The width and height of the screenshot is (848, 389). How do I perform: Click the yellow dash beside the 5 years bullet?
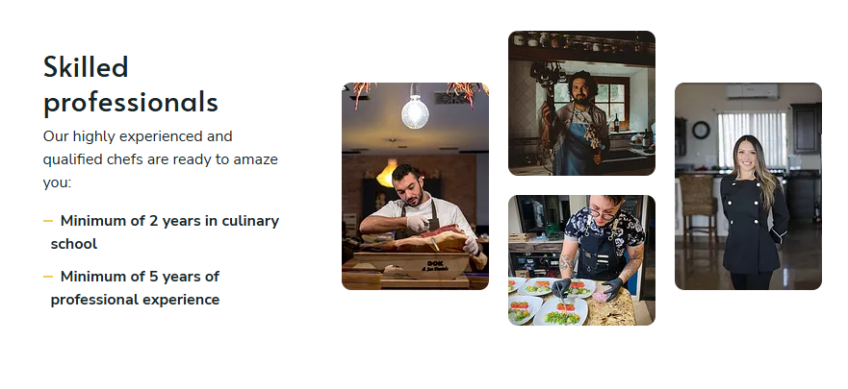[48, 277]
